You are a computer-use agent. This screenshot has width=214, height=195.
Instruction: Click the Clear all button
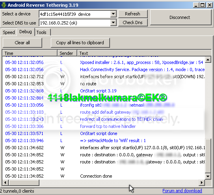click(x=22, y=43)
